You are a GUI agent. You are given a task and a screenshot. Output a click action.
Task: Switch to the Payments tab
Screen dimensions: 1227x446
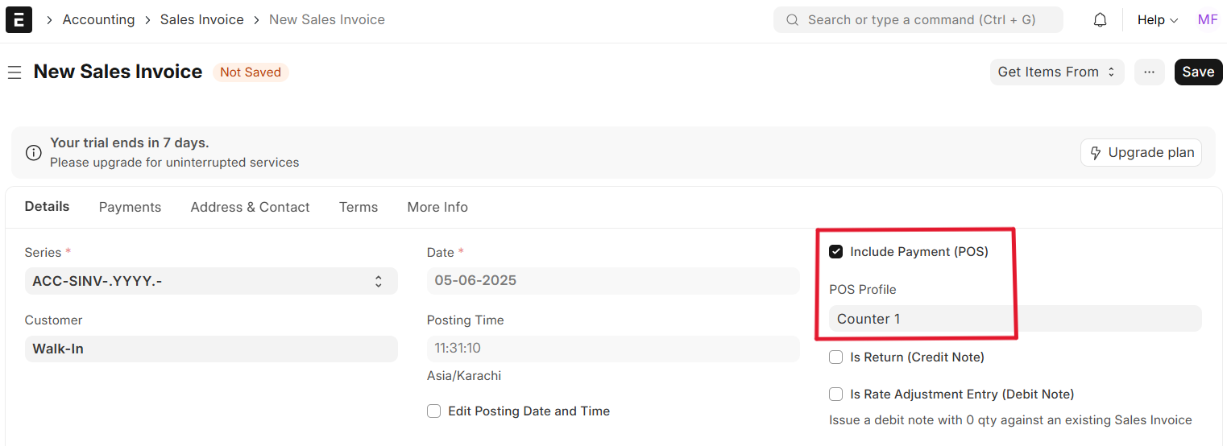pyautogui.click(x=130, y=207)
